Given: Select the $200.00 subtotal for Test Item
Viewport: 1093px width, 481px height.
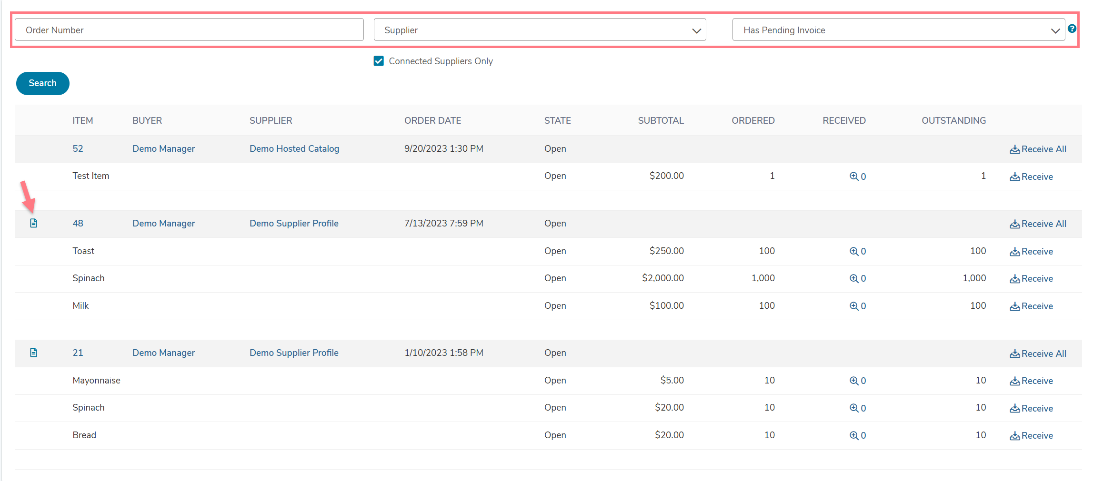Looking at the screenshot, I should [666, 176].
